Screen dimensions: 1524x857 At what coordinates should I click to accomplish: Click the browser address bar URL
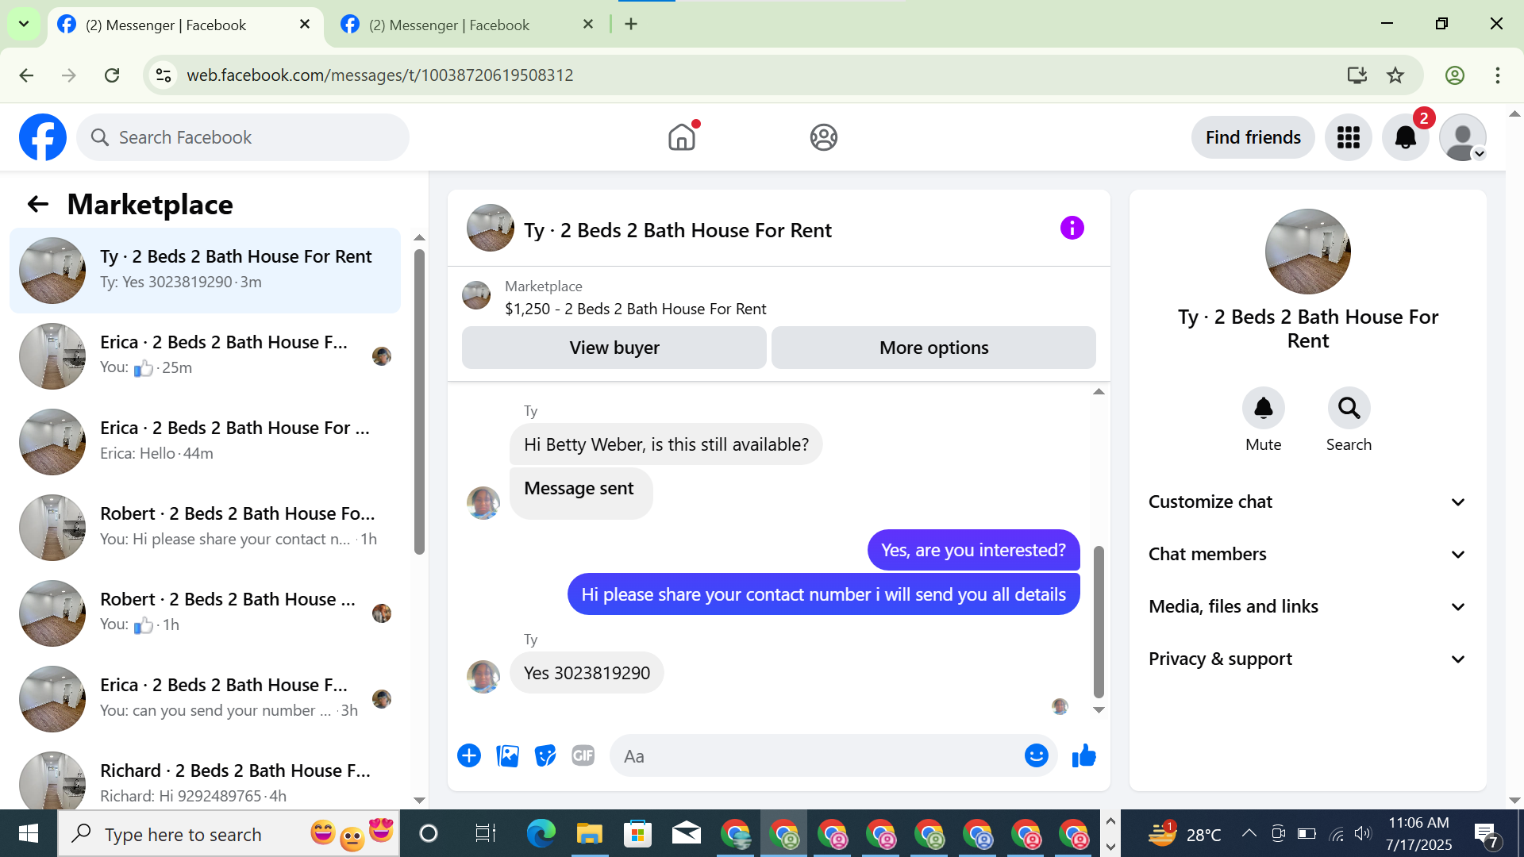379,75
